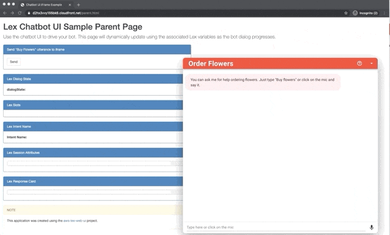Click the browser forward arrow
This screenshot has height=235, width=390.
[x=12, y=13]
